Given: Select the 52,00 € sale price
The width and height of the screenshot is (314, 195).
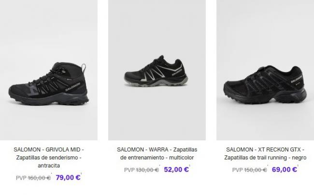Looking at the screenshot, I should [176, 169].
